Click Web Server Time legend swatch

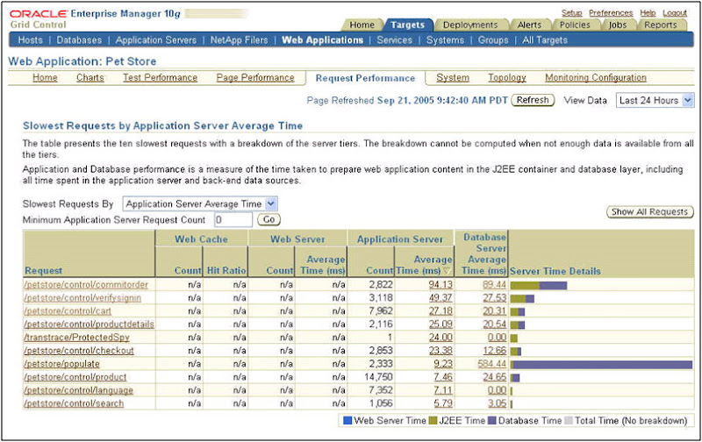click(347, 421)
